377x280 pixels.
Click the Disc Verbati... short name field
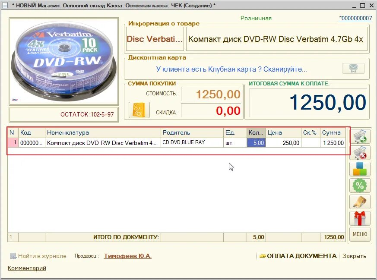155,39
